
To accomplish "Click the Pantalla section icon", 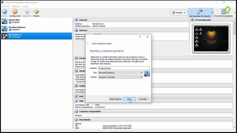I will 77,58.
